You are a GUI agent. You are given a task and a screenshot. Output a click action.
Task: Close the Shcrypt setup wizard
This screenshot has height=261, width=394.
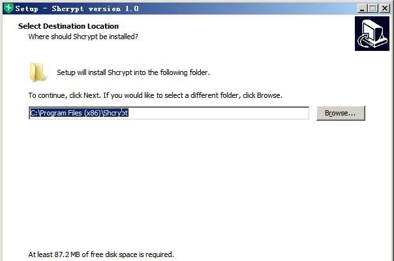click(x=385, y=8)
